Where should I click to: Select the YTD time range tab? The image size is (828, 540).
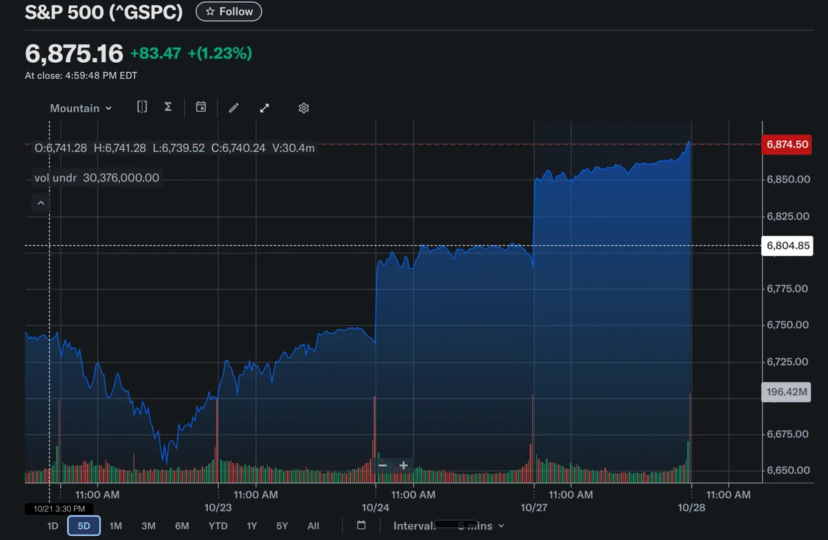pos(218,525)
